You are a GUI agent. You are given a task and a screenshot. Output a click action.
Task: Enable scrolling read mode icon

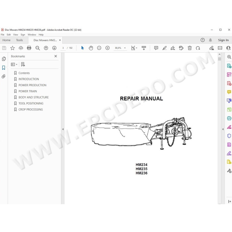(x=144, y=48)
